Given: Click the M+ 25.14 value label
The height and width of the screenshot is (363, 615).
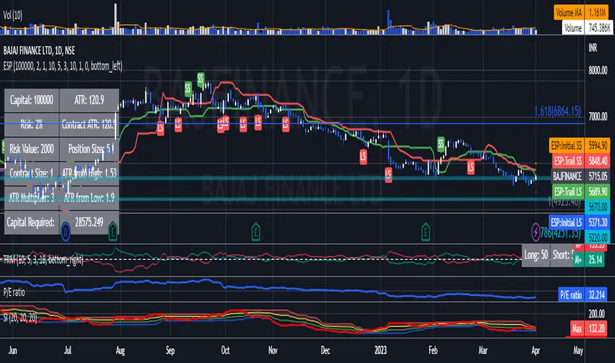Looking at the screenshot, I should (x=590, y=259).
